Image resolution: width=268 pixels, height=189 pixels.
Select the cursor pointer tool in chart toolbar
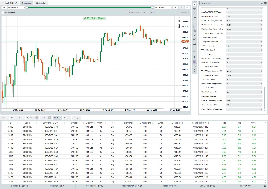pyautogui.click(x=194, y=4)
